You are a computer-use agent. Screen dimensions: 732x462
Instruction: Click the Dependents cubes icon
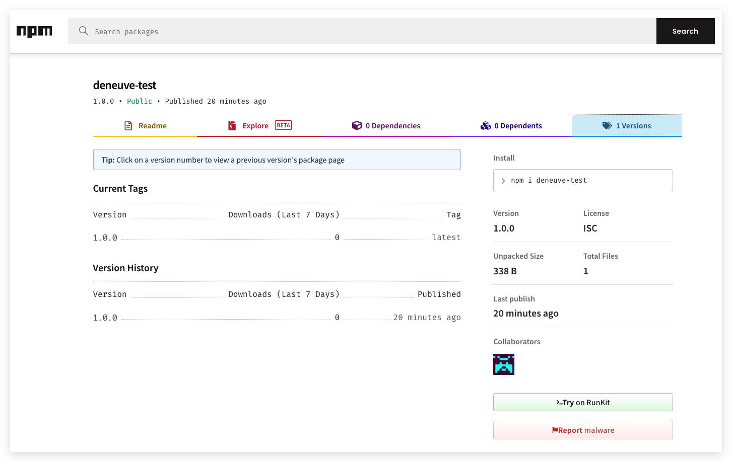tap(486, 125)
